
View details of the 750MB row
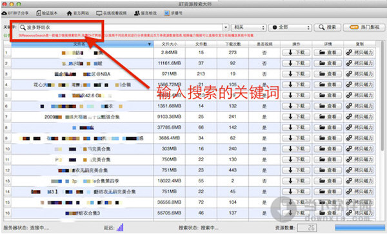[328, 159]
